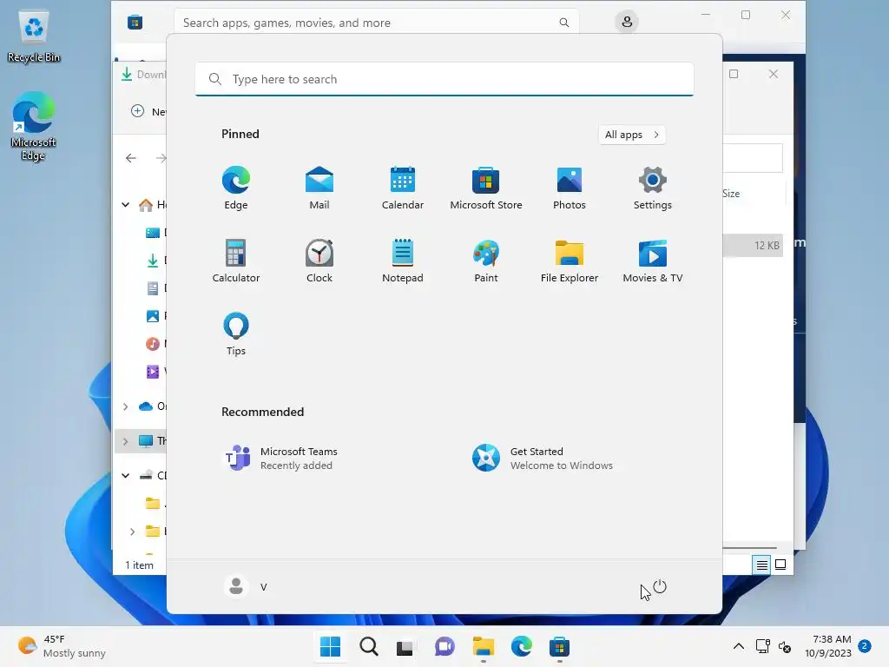Open Edge from pinned apps
The width and height of the screenshot is (889, 667).
tap(236, 188)
